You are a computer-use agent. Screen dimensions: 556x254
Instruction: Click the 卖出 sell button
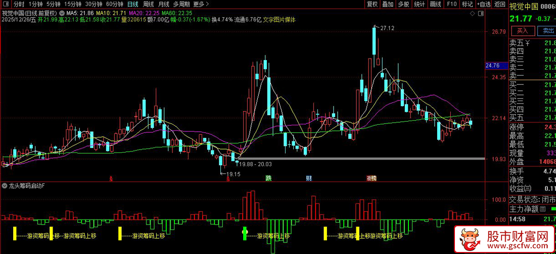(x=548, y=31)
